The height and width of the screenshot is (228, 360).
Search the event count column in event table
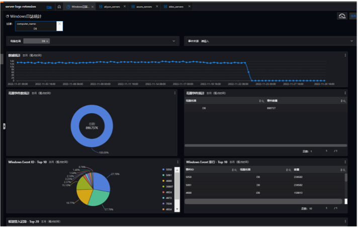344,101
